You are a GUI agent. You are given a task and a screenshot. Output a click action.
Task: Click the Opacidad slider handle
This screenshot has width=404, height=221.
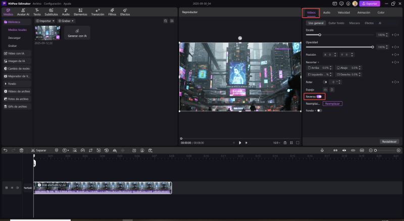[x=373, y=47]
